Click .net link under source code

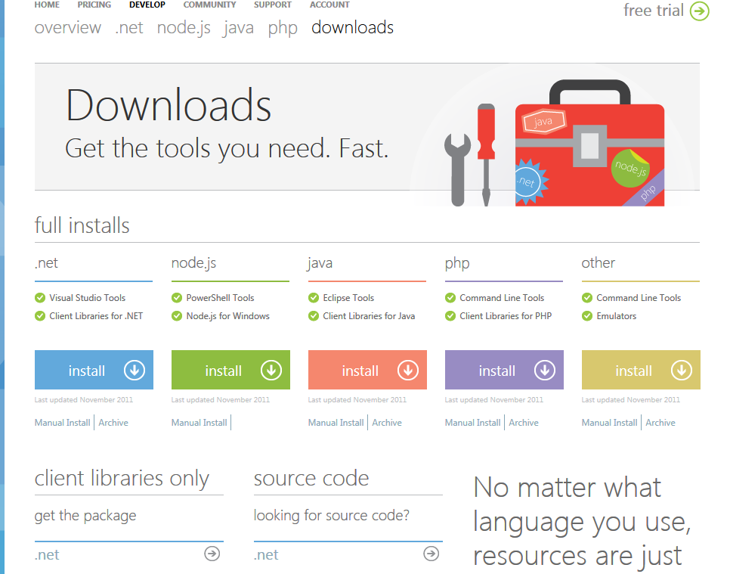tap(266, 554)
